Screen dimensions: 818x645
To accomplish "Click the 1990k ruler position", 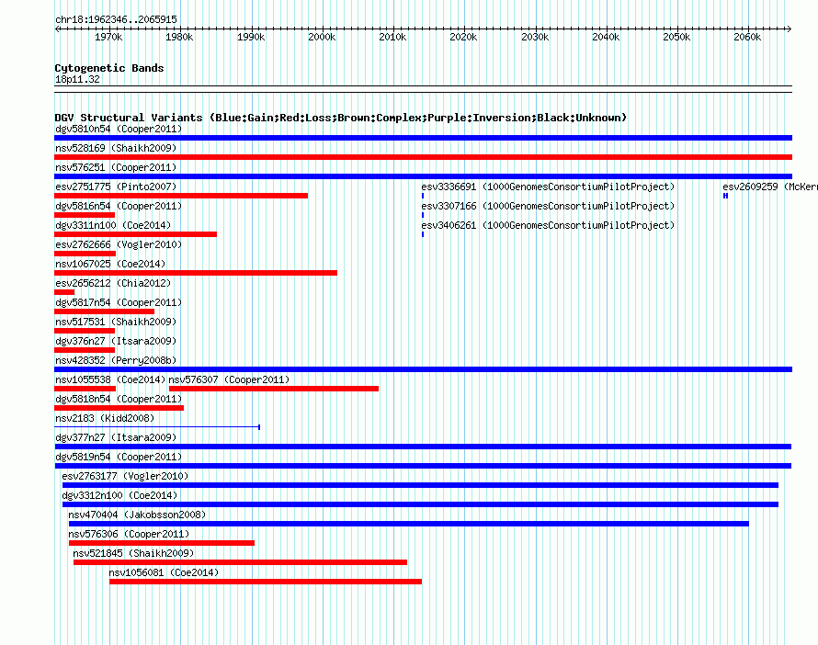I will point(251,37).
